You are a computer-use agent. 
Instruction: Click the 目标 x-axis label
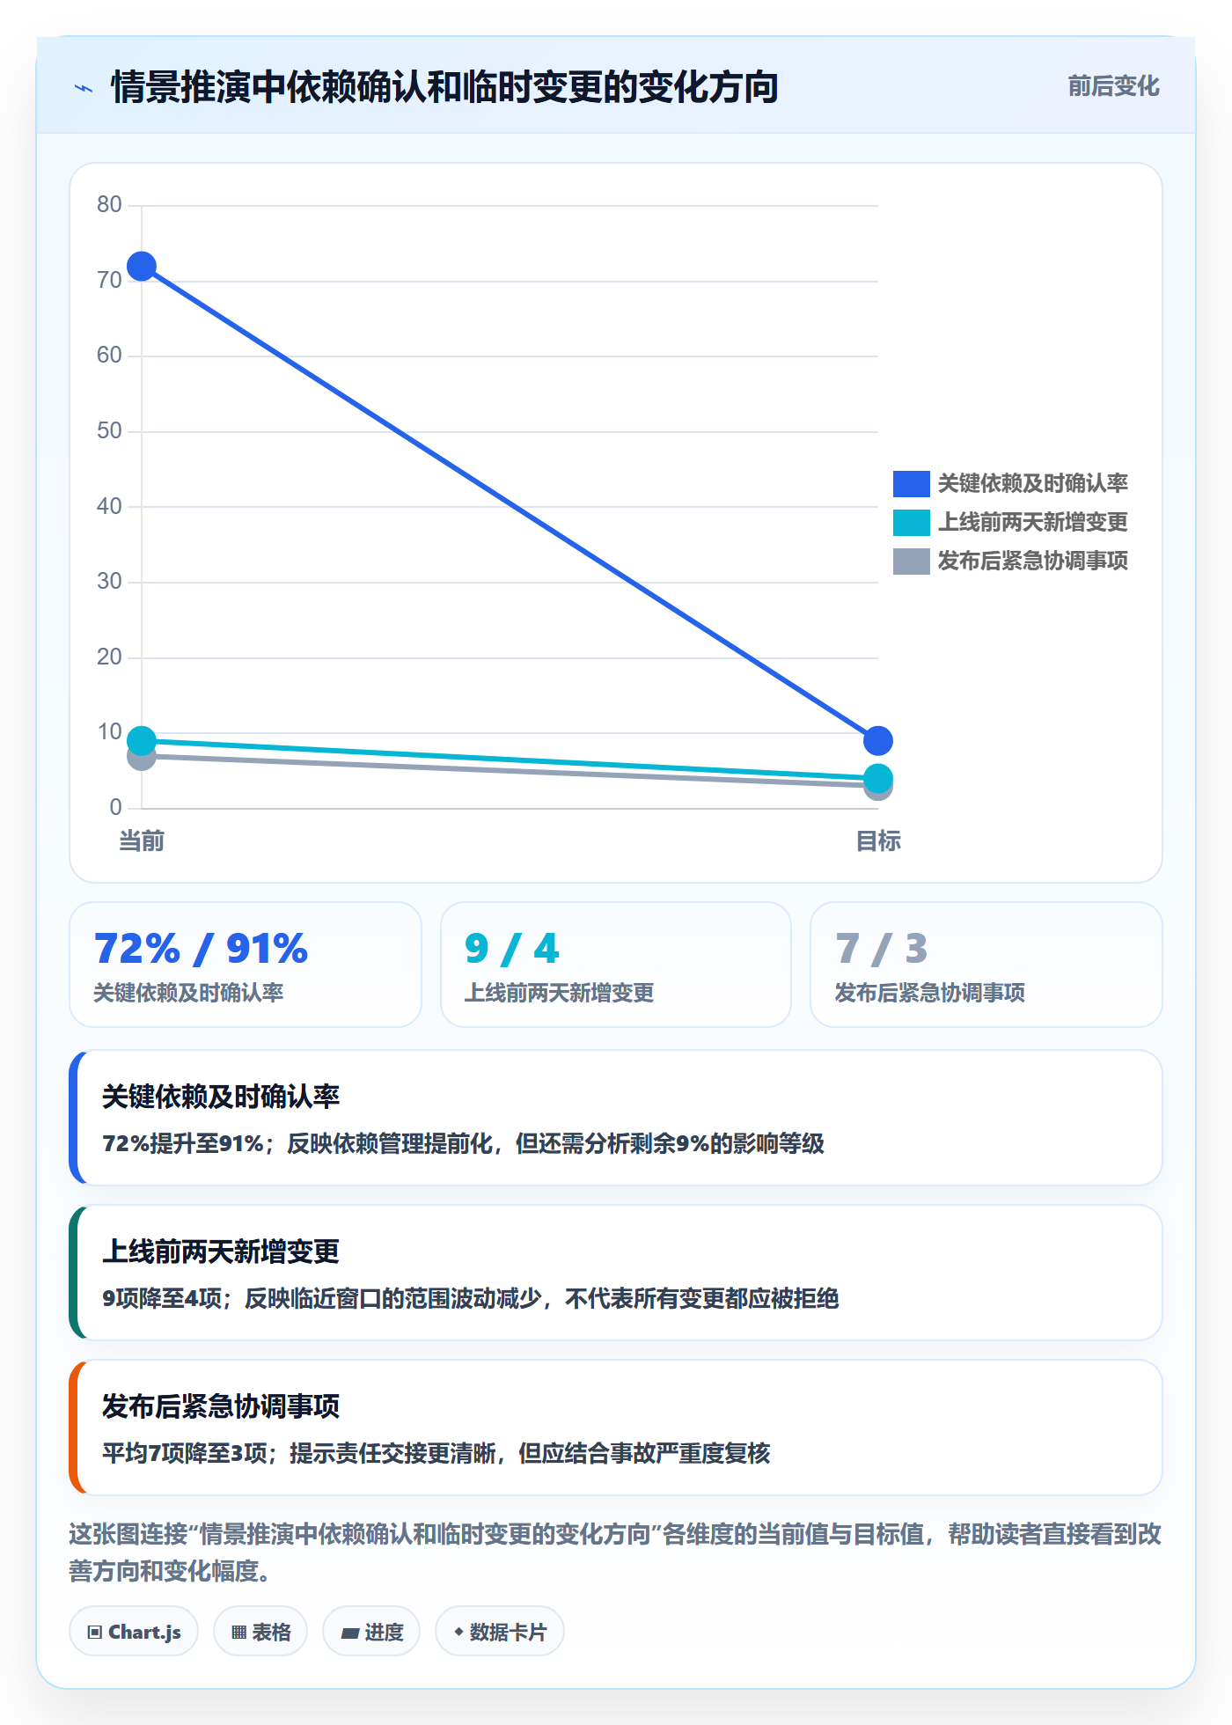(878, 841)
